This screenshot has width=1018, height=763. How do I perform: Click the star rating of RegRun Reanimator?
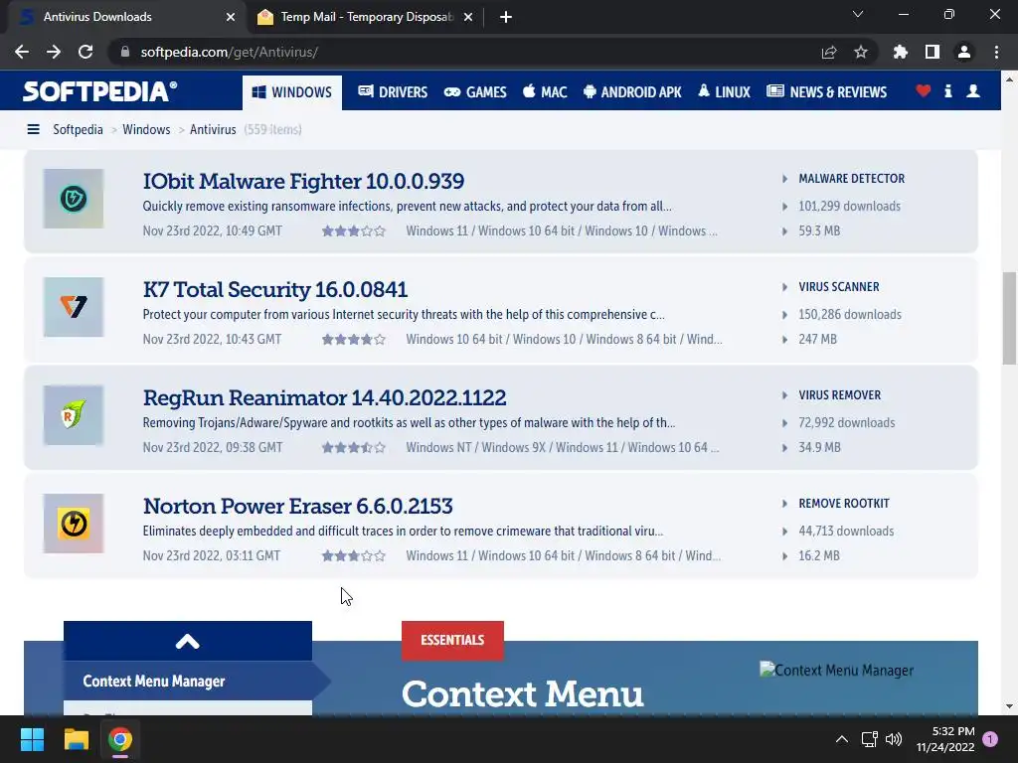(x=354, y=448)
